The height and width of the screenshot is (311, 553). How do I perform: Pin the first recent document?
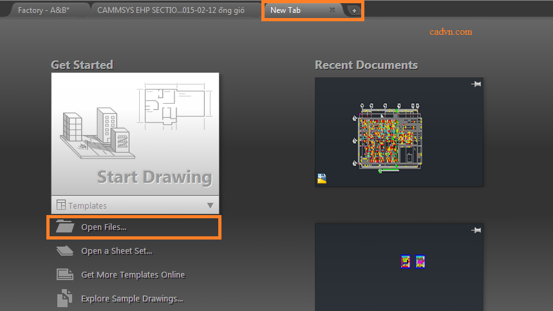476,84
